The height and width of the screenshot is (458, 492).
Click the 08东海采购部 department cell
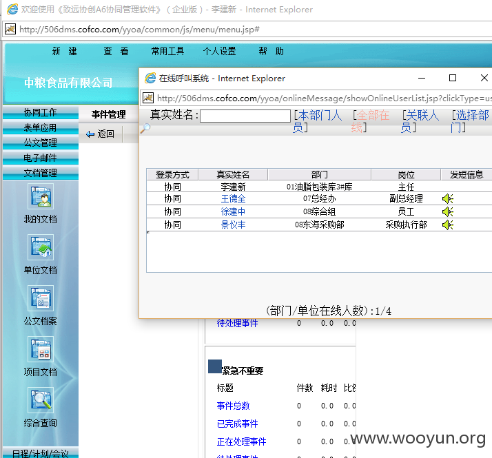pyautogui.click(x=320, y=225)
